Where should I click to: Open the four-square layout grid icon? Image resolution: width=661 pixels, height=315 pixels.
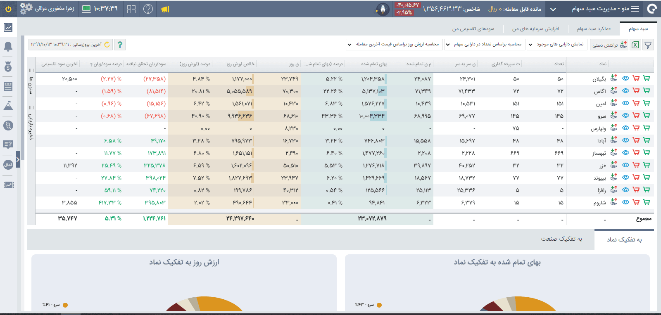(131, 9)
